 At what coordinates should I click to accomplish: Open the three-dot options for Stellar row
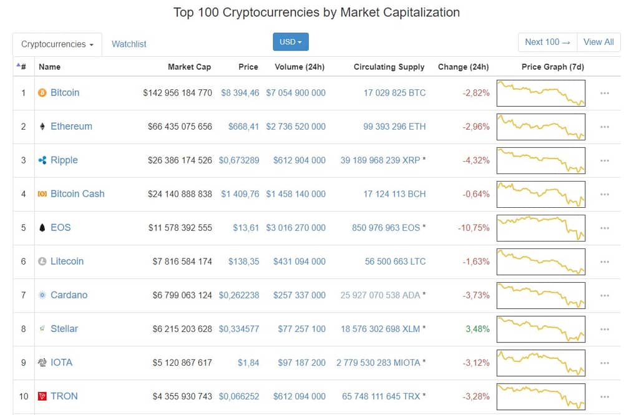tap(604, 330)
